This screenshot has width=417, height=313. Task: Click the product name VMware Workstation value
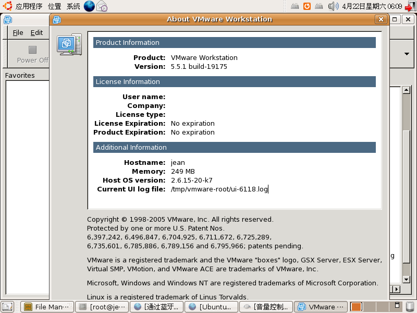coord(204,58)
